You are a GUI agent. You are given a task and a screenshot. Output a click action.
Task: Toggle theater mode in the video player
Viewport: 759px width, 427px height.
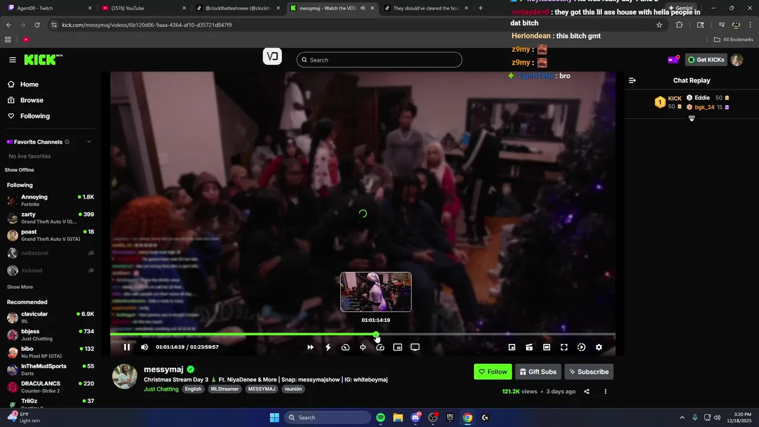[547, 347]
